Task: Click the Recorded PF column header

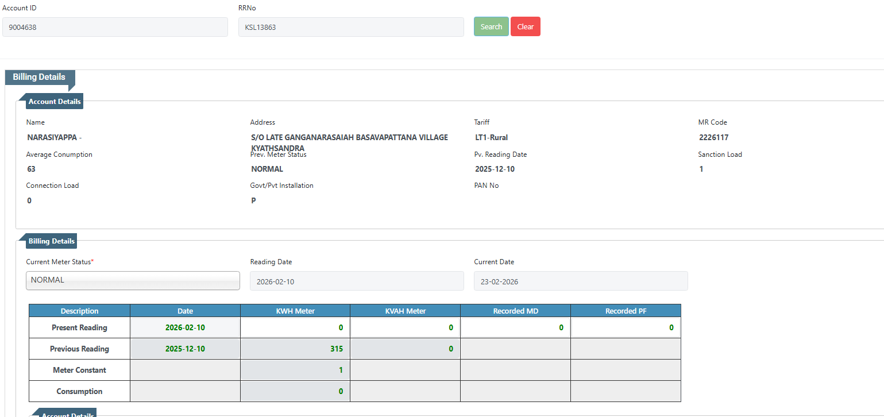Action: click(626, 311)
